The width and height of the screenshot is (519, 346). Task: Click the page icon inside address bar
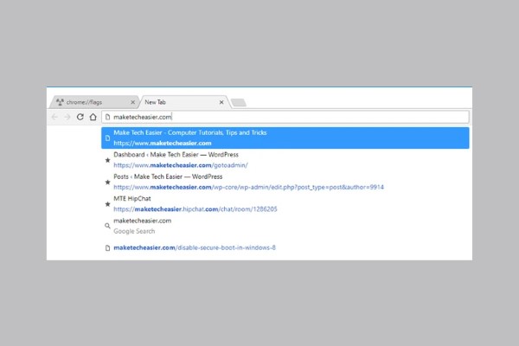(107, 117)
